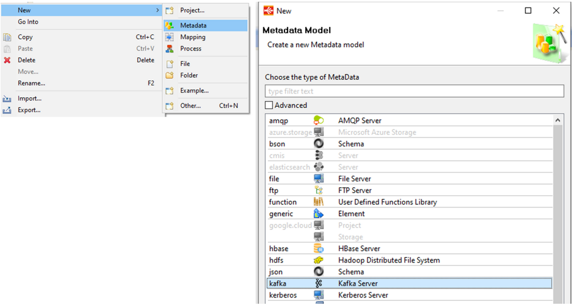Screen dimensions: 572x305
Task: Click the Other... submenu icon
Action: pos(169,106)
